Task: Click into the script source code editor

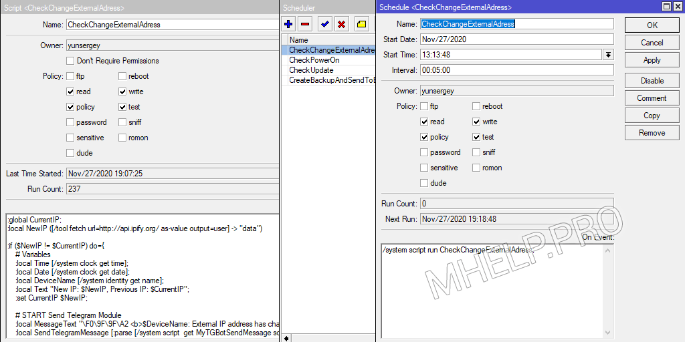Action: [142, 277]
